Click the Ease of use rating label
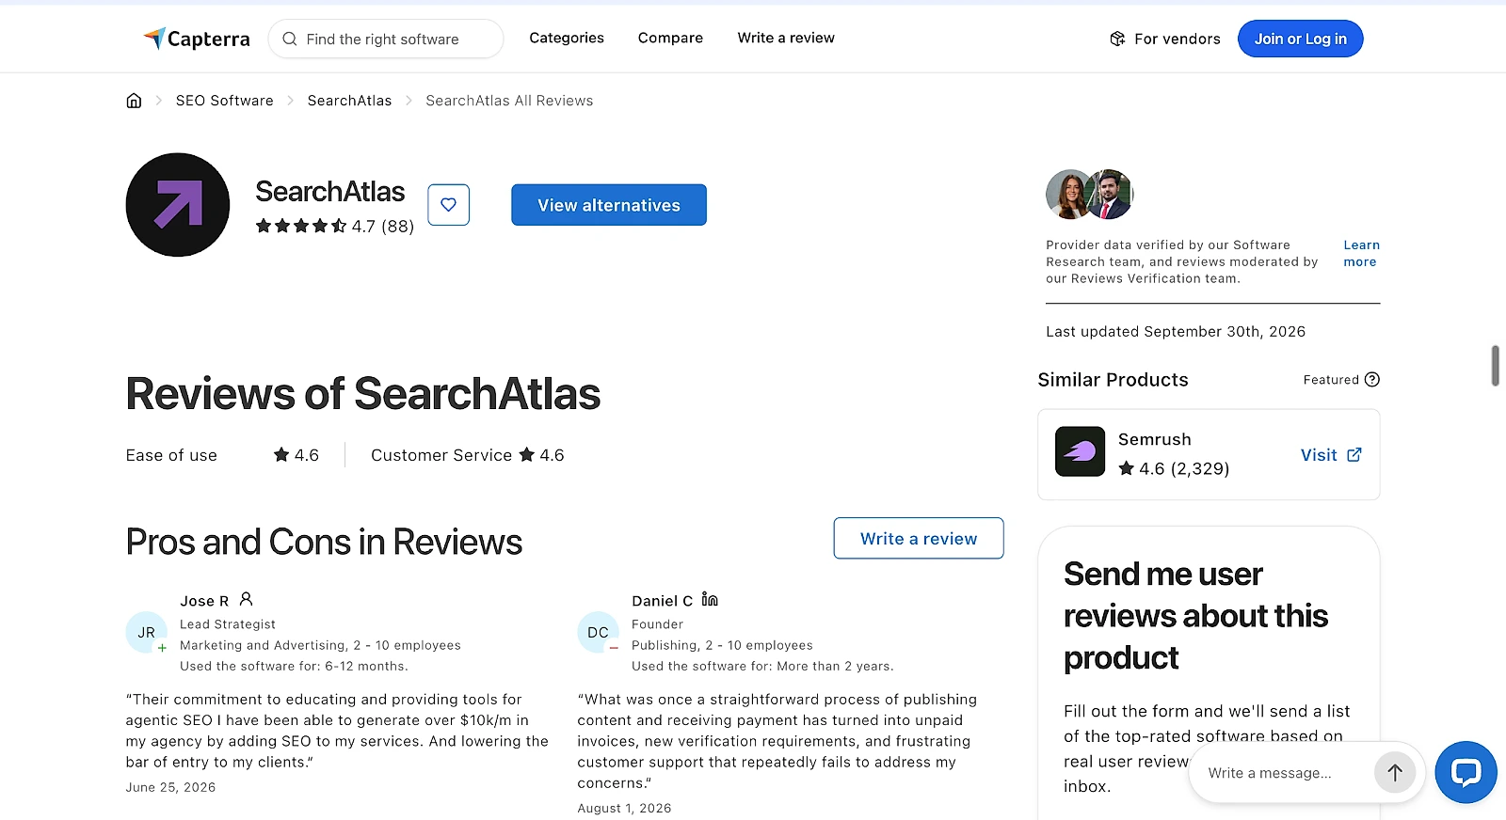The image size is (1506, 820). pos(171,455)
